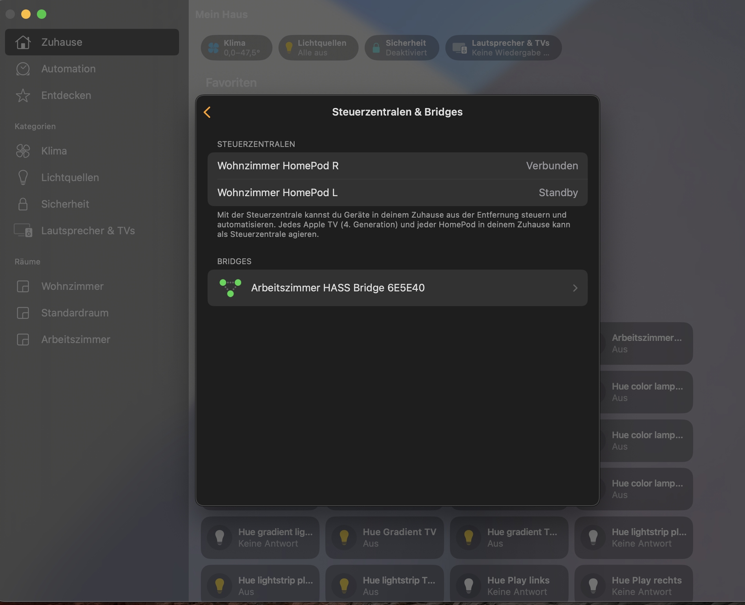745x605 pixels.
Task: Click Lautsprecher & TVs Keine Wiedergabe chip
Action: (x=504, y=48)
